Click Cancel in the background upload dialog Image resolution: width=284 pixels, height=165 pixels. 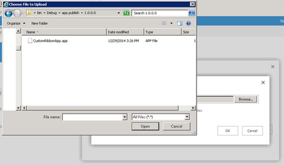(252, 131)
